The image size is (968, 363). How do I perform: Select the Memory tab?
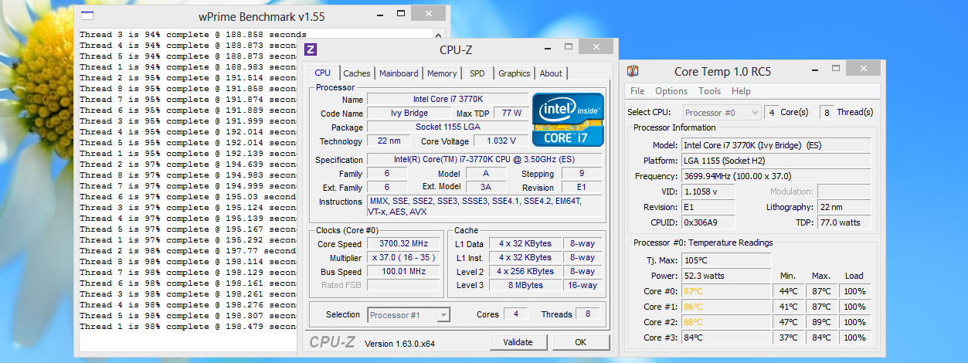pyautogui.click(x=442, y=73)
